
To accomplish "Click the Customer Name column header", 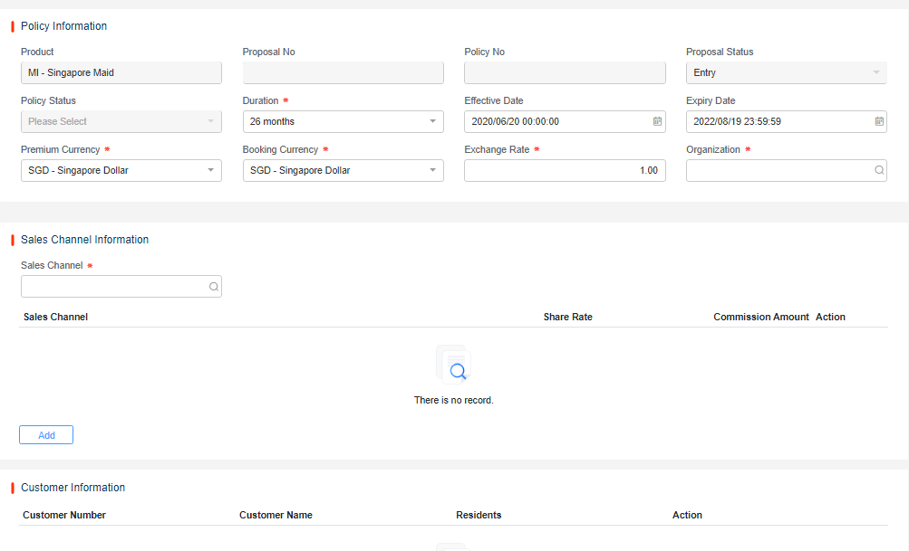I will point(276,515).
